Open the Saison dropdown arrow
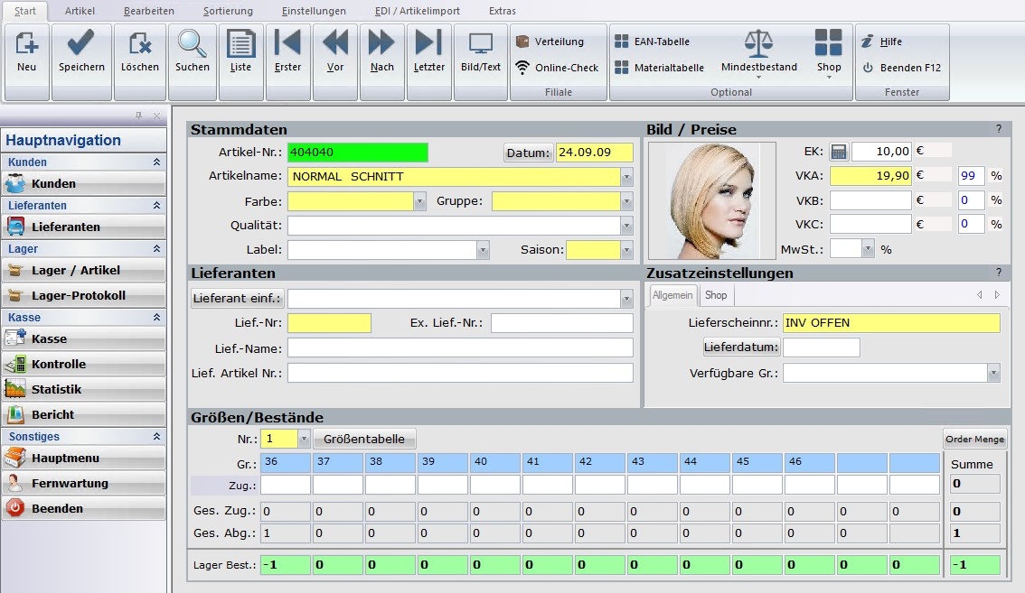The width and height of the screenshot is (1025, 593). coord(627,249)
